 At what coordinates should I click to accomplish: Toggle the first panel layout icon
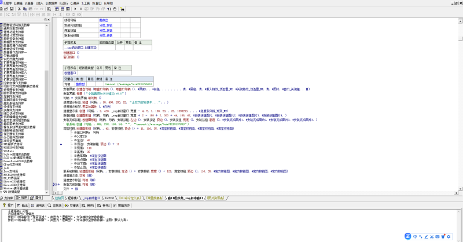tap(57, 9)
